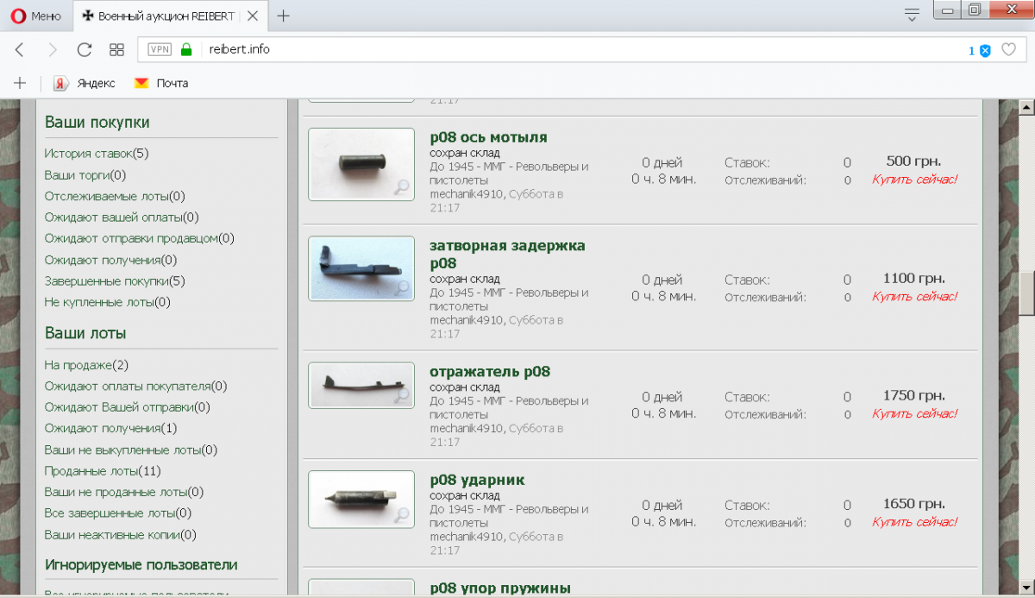Open a new tab with plus button
Screen dimensions: 1035x598
click(283, 16)
